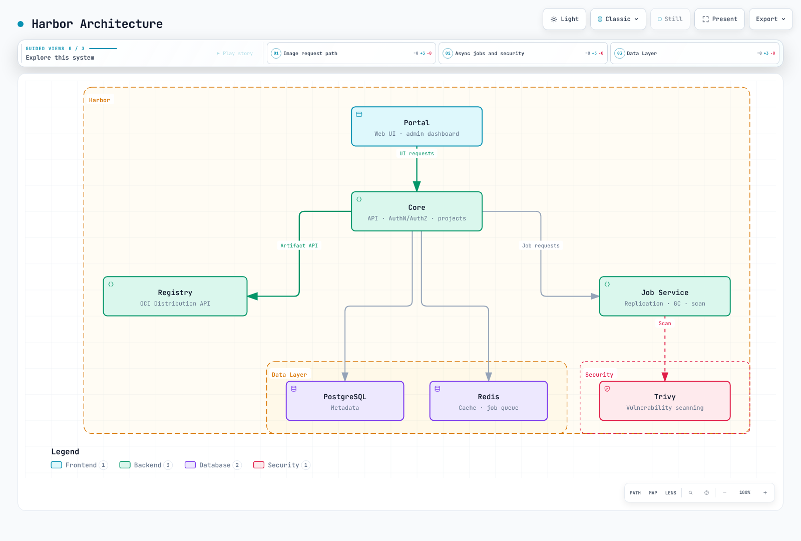Click the teal dot beside Harbor Architecture title
Viewport: 801px width, 541px height.
click(21, 24)
